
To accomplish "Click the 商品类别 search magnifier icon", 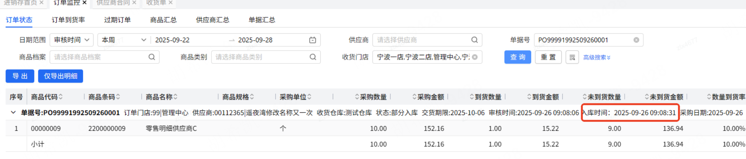I will point(313,57).
